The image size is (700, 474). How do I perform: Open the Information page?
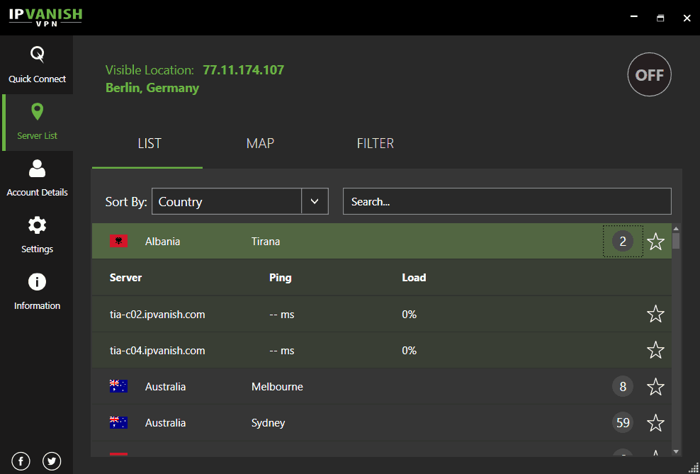(37, 292)
